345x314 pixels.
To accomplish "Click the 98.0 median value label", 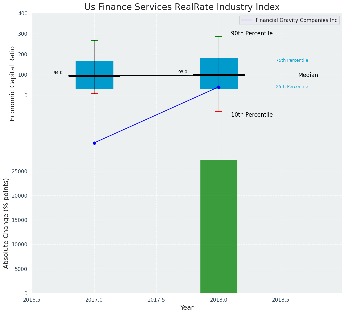I will pos(183,72).
